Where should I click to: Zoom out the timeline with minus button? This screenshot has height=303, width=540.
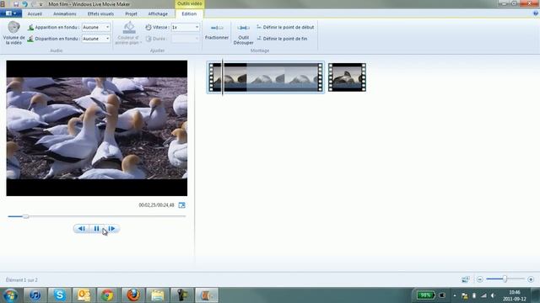pos(480,279)
